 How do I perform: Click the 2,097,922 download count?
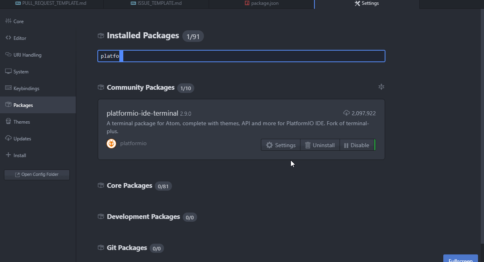click(x=363, y=113)
